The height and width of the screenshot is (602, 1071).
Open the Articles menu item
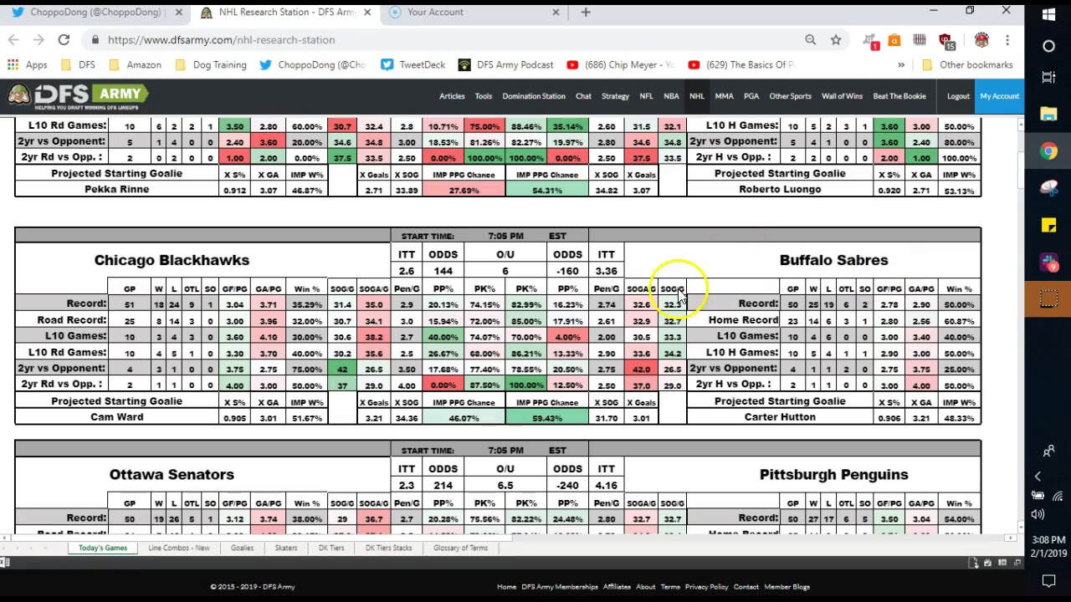pyautogui.click(x=452, y=96)
